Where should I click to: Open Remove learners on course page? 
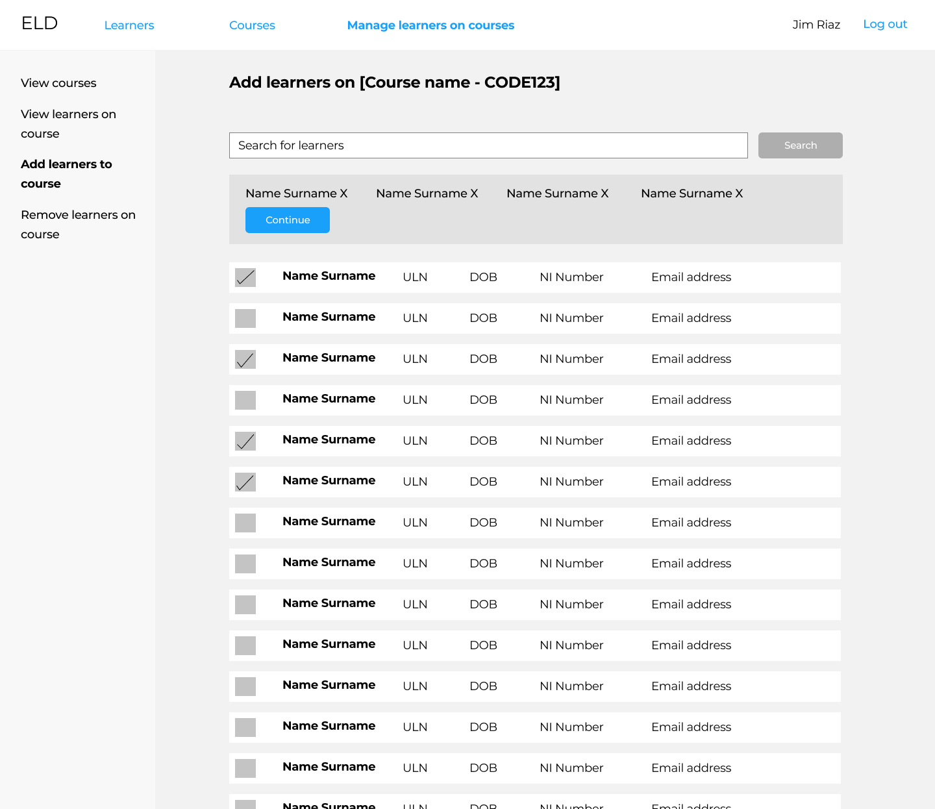click(78, 224)
